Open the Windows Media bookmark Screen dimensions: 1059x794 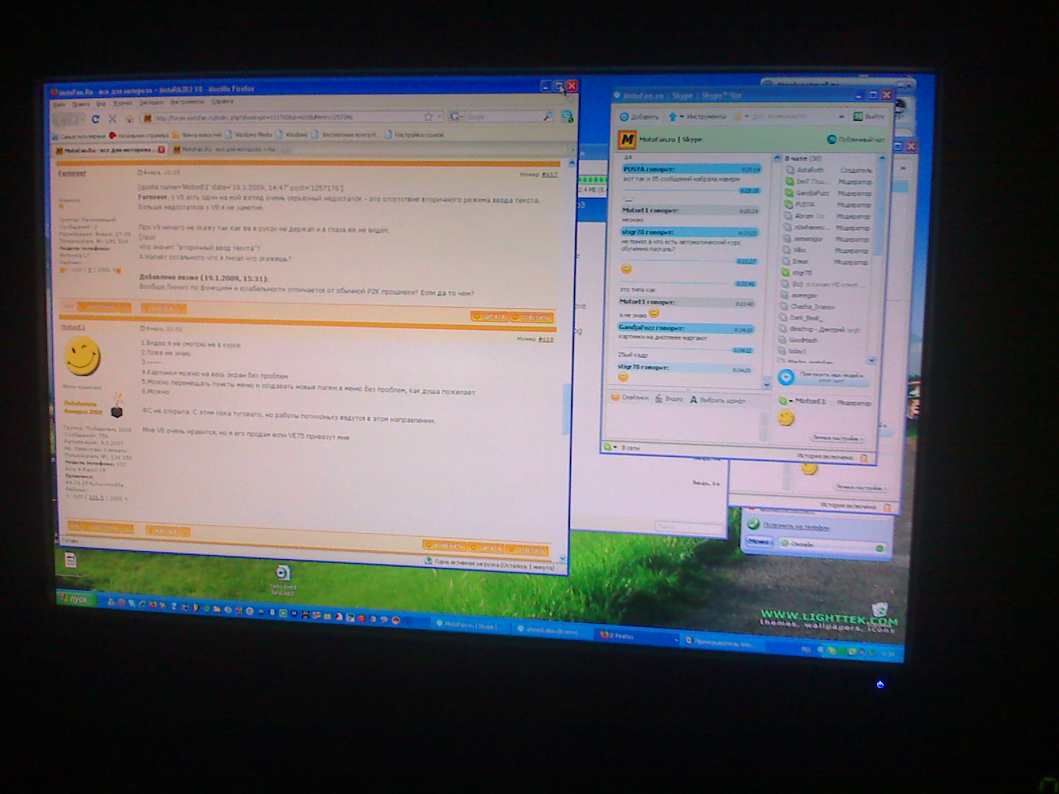coord(249,134)
